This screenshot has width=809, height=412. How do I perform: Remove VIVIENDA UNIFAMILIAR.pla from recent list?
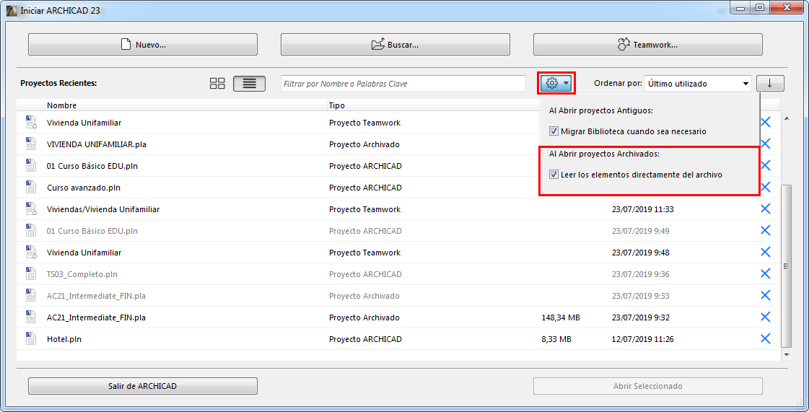click(766, 144)
